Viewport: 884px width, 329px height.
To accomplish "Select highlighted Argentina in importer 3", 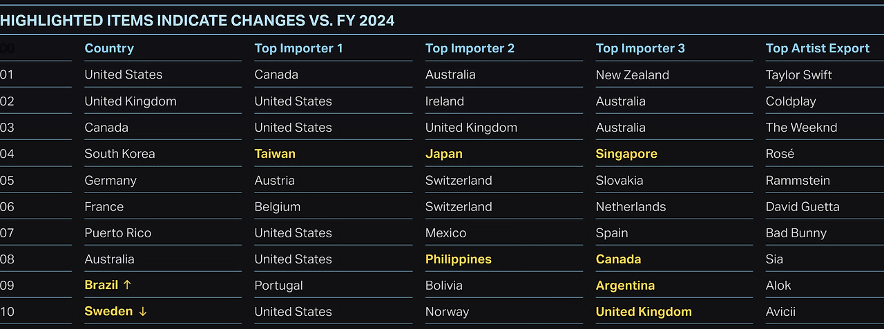I will tap(625, 286).
